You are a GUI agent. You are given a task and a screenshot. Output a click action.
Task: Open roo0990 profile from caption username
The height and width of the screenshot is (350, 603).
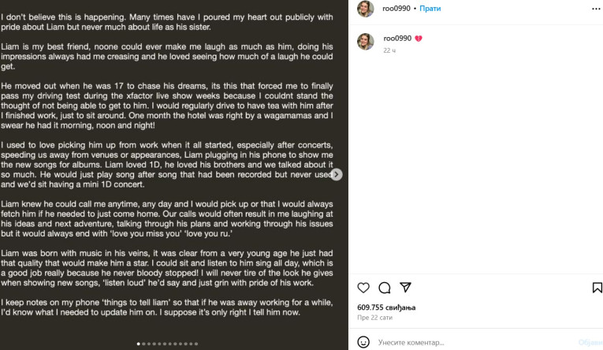pos(397,39)
